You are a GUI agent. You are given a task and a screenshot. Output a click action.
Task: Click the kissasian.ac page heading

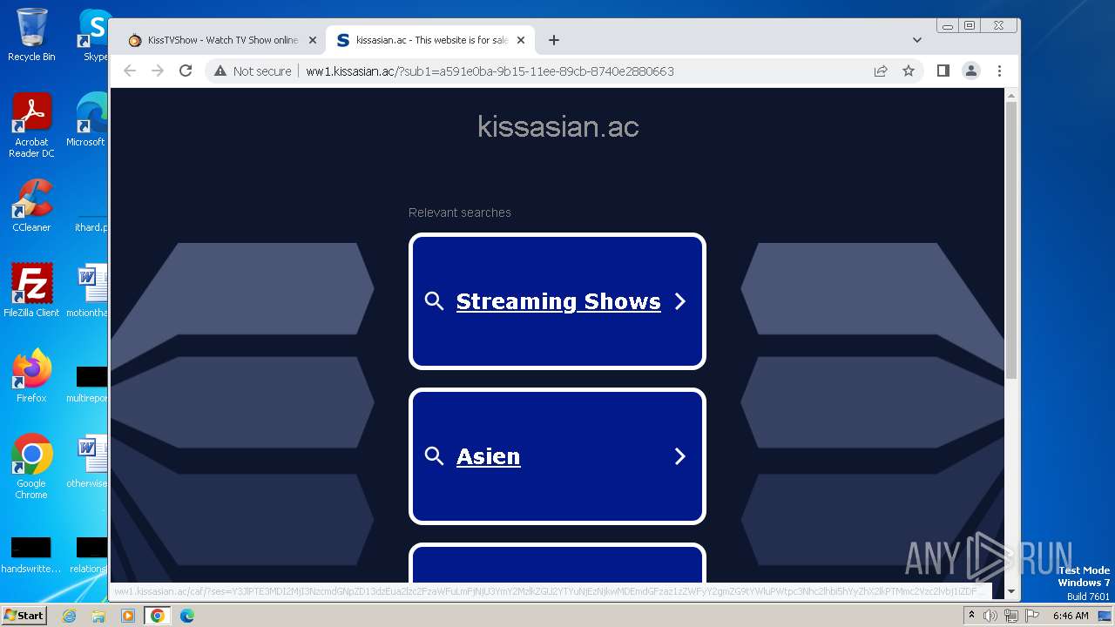coord(558,126)
